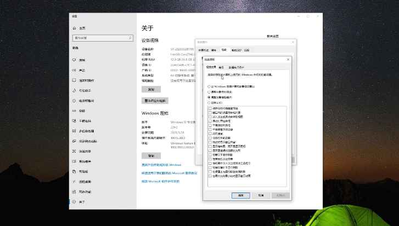Screen dimensions: 399x226
Task: Open the 剪贴板 clipboard settings page
Action: tap(83, 172)
